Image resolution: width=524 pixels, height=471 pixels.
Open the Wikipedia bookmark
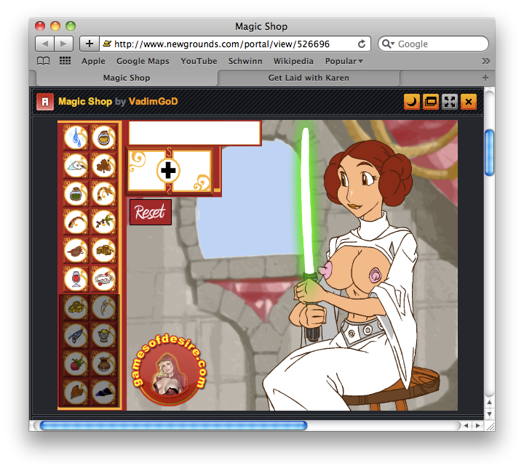[x=293, y=61]
